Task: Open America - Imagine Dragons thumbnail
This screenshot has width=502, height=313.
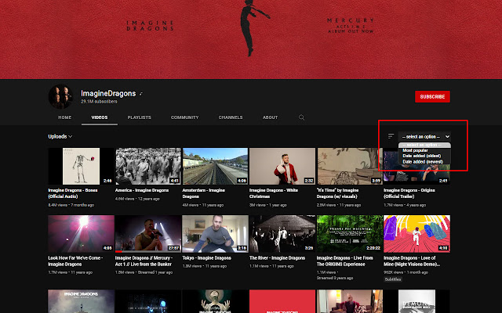Action: coord(148,166)
